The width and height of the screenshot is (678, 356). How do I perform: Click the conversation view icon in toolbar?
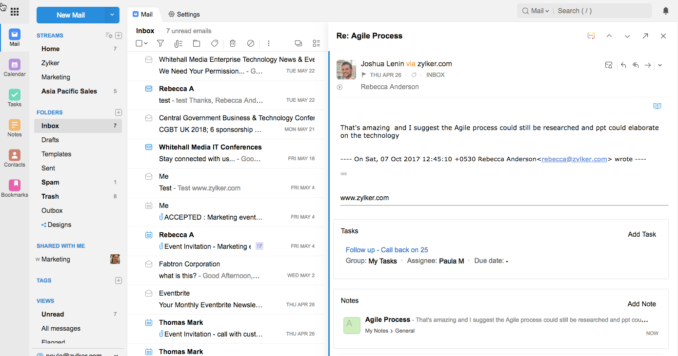tap(299, 43)
